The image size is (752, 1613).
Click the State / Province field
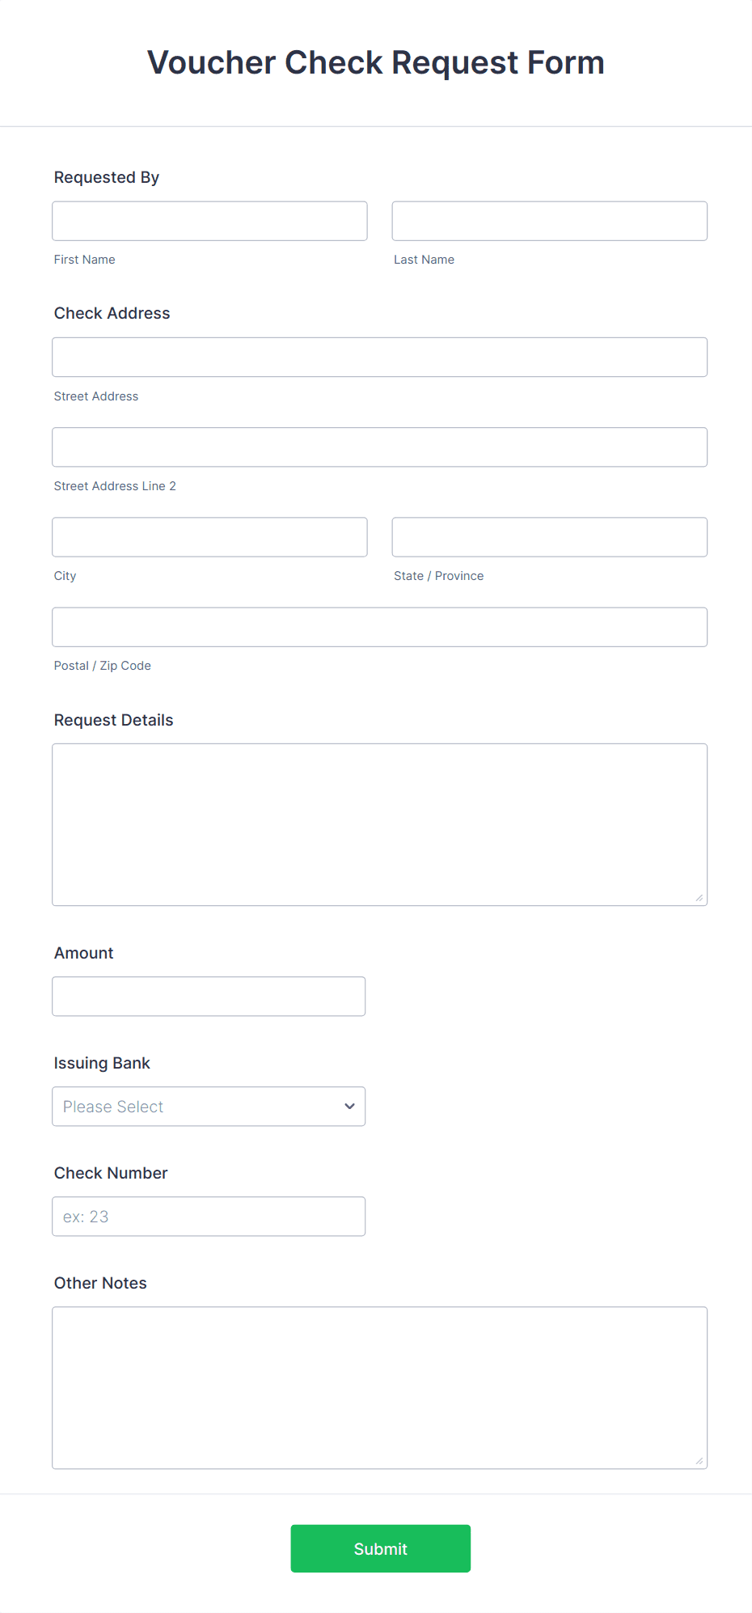(548, 536)
